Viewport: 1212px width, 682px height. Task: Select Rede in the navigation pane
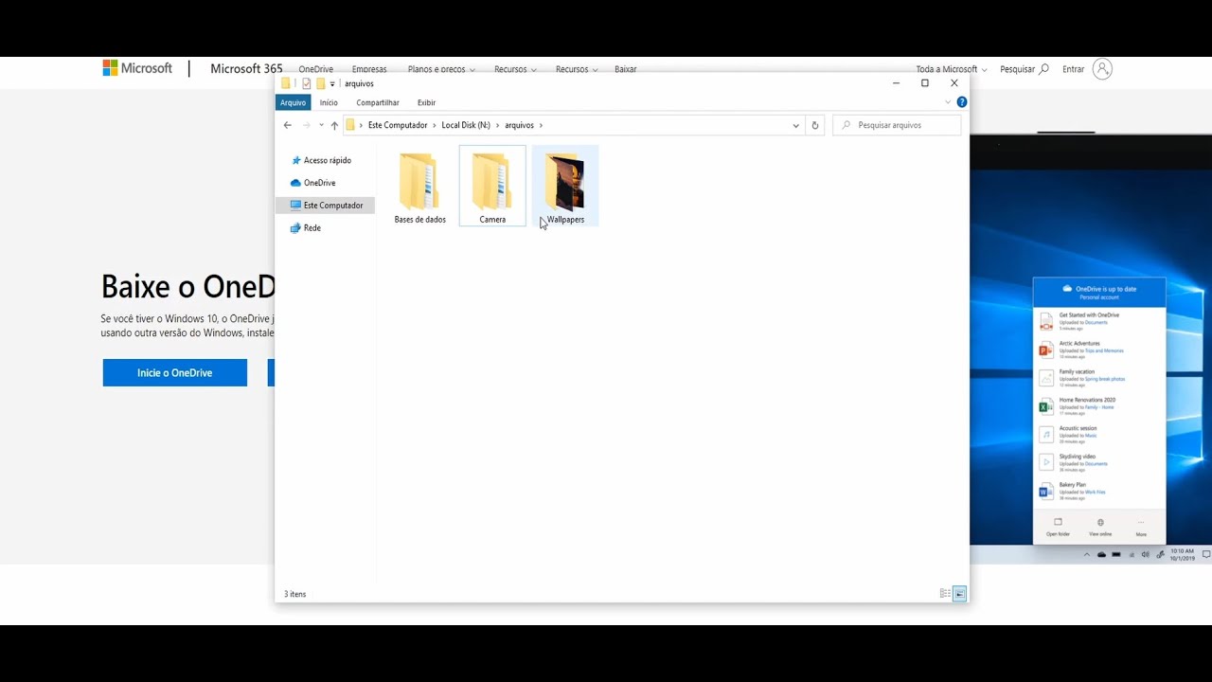[305, 227]
